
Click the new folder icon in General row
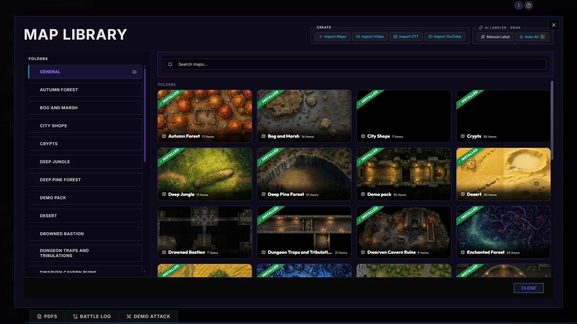pyautogui.click(x=135, y=72)
